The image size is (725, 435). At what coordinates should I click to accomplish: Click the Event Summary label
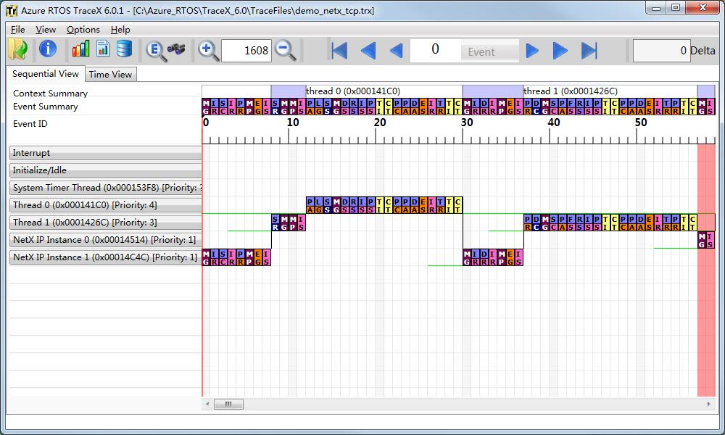pyautogui.click(x=45, y=107)
